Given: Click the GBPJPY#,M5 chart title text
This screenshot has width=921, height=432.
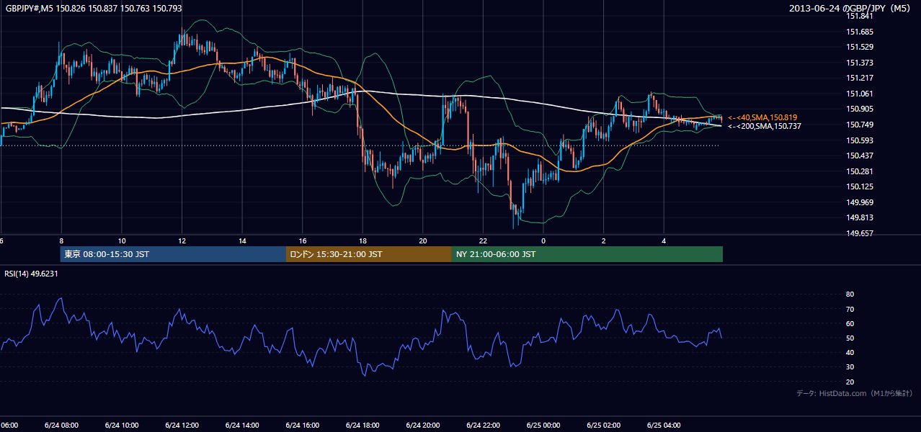Looking at the screenshot, I should [94, 9].
